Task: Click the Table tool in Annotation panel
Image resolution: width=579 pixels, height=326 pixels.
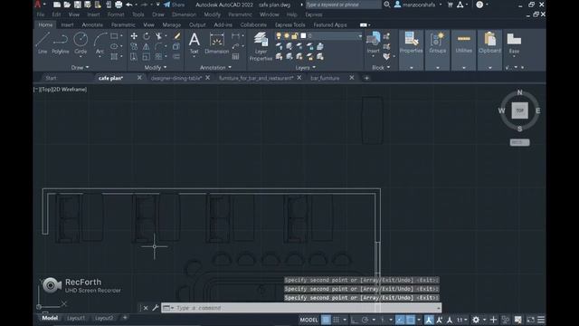Action: tap(235, 56)
